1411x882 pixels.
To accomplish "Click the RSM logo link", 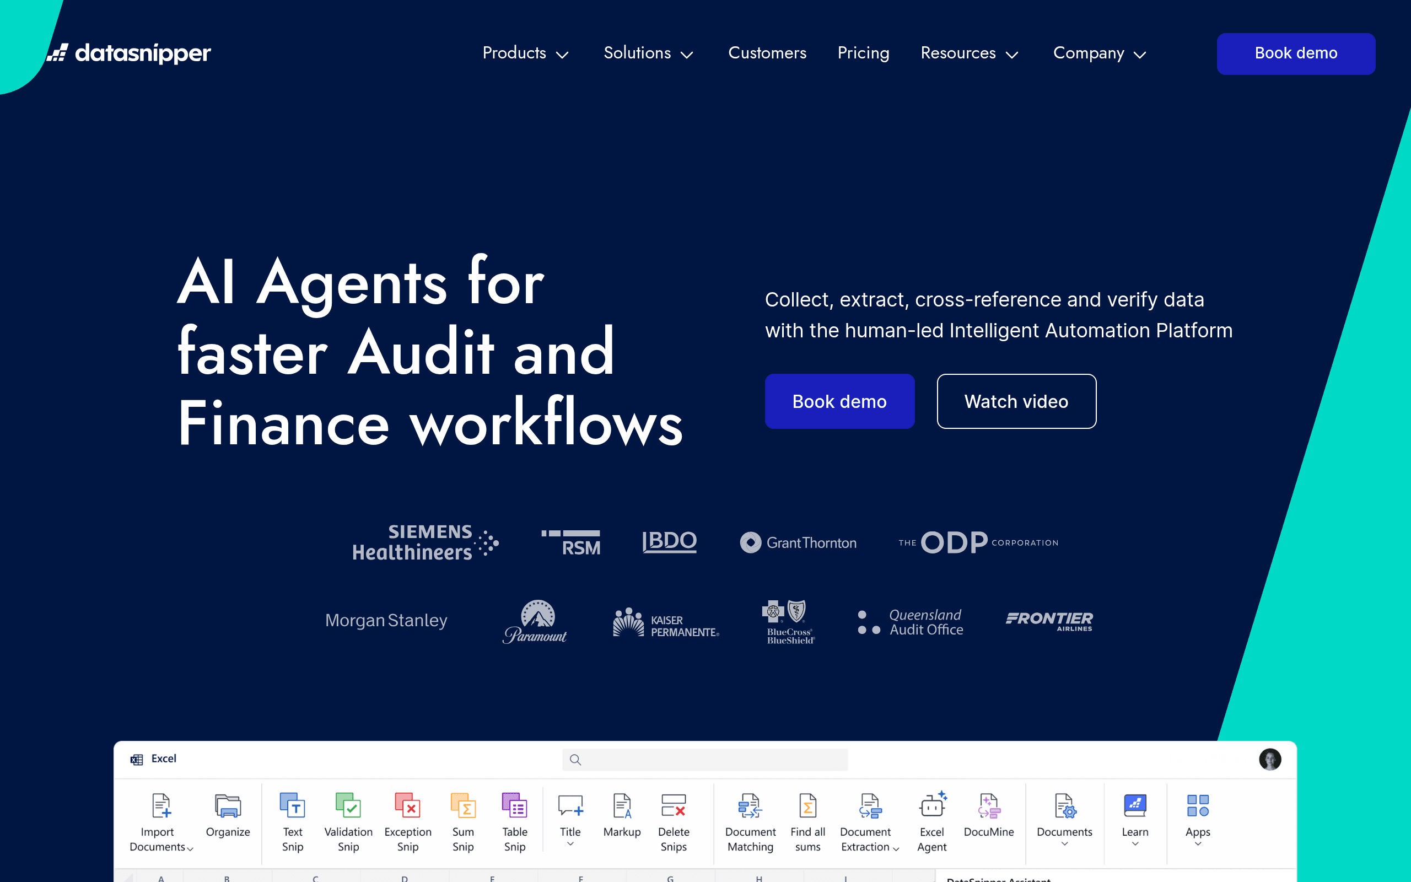I will 571,542.
